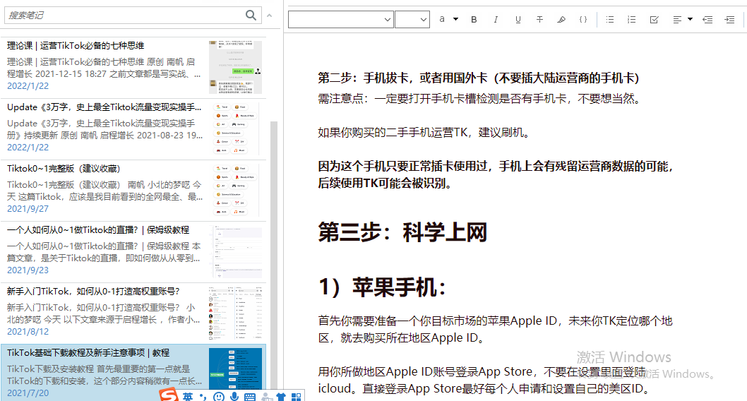Viewport: 747px width, 401px height.
Task: Click the 2021/7/20 date text
Action: point(28,393)
